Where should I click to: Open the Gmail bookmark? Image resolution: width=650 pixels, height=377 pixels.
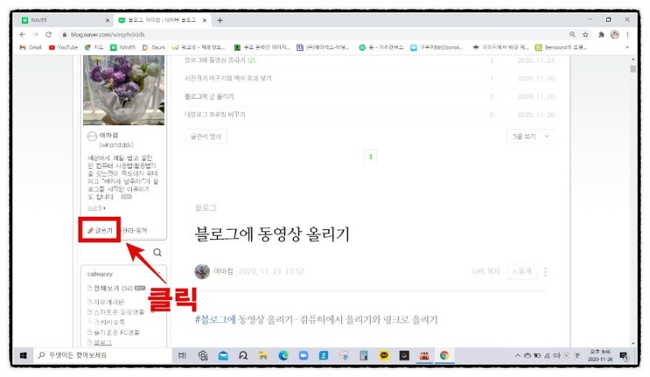pos(31,47)
